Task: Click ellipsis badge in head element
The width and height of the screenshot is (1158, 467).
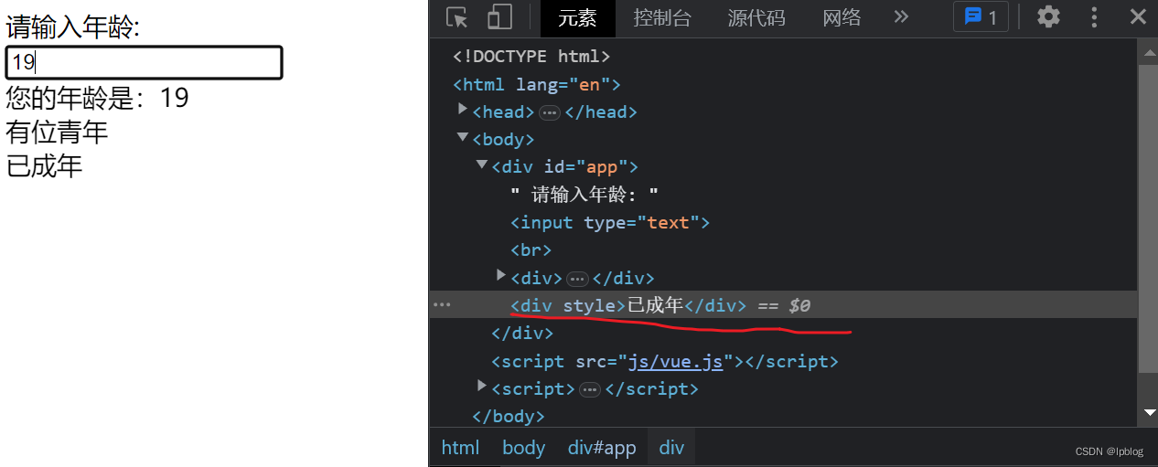Action: tap(550, 112)
